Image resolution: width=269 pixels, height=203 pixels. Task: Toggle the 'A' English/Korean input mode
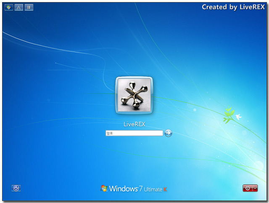(19, 8)
